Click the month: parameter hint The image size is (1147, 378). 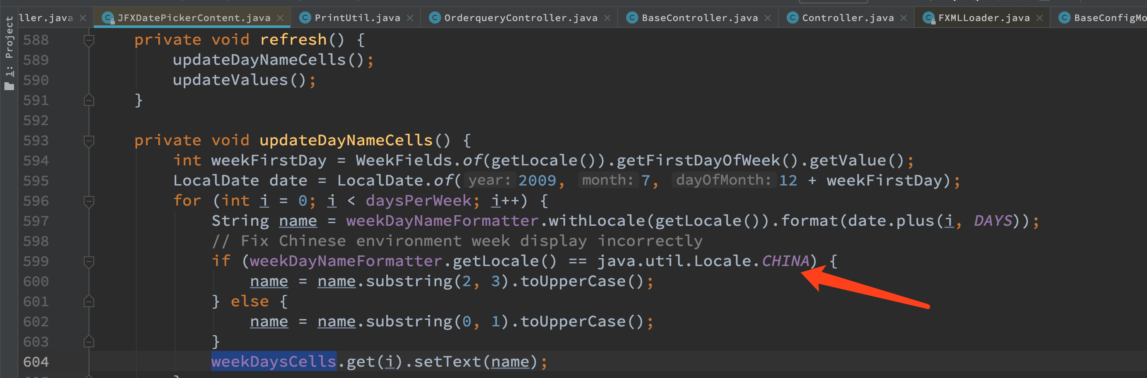click(x=608, y=180)
